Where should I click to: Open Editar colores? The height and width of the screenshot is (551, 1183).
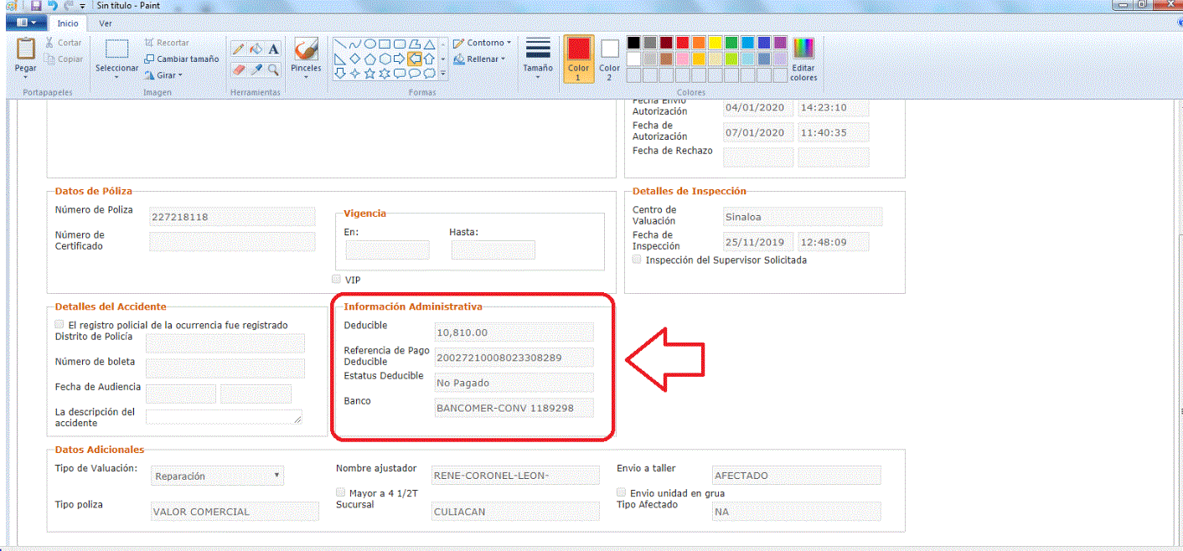coord(803,59)
